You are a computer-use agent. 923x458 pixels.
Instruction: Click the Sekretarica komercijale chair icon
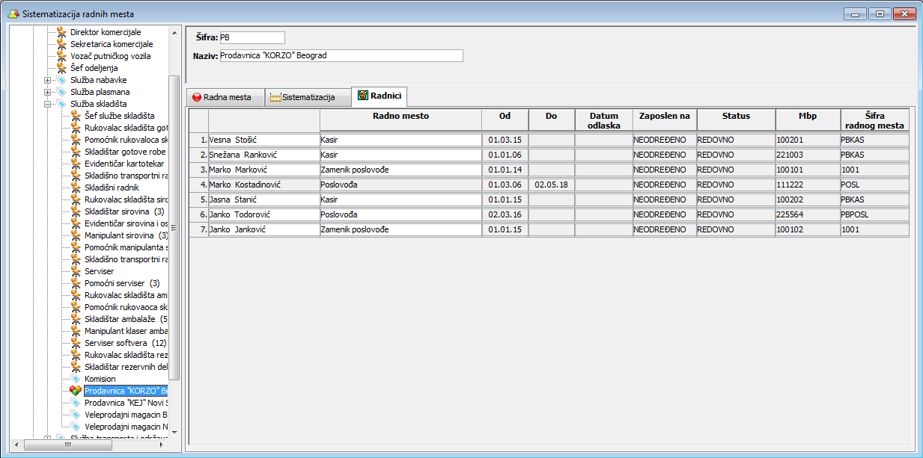tap(62, 44)
